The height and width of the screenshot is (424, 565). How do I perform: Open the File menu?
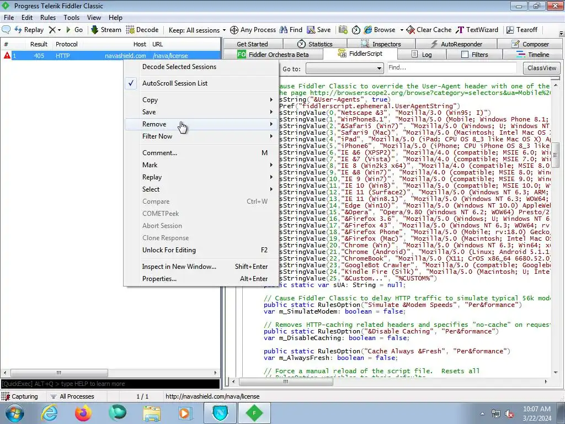9,17
